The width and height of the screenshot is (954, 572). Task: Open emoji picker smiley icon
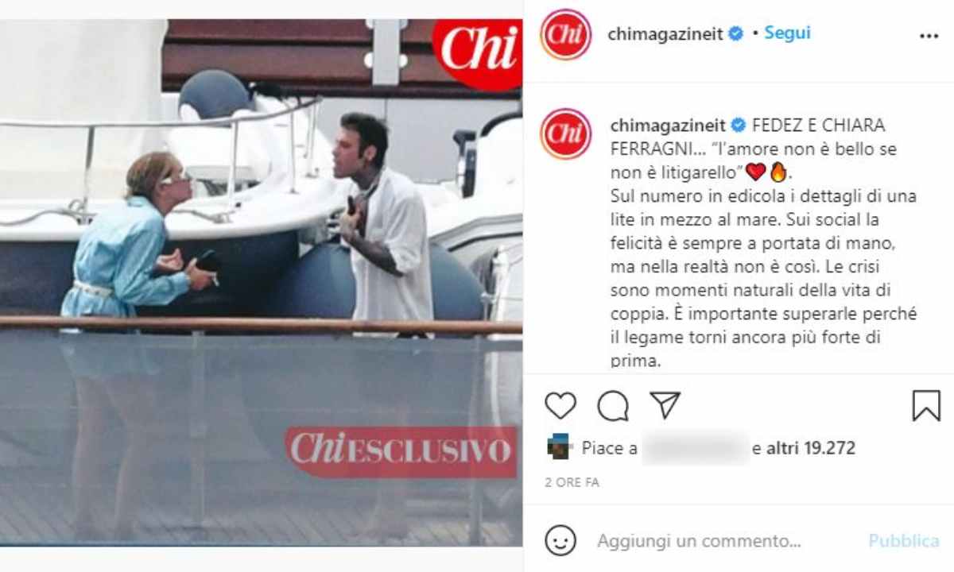click(560, 541)
